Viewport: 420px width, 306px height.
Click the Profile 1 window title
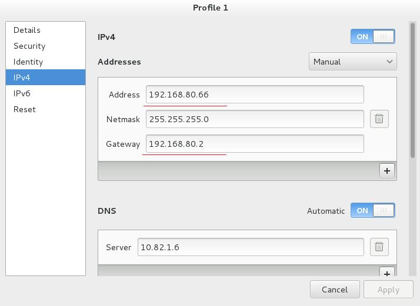(x=210, y=8)
